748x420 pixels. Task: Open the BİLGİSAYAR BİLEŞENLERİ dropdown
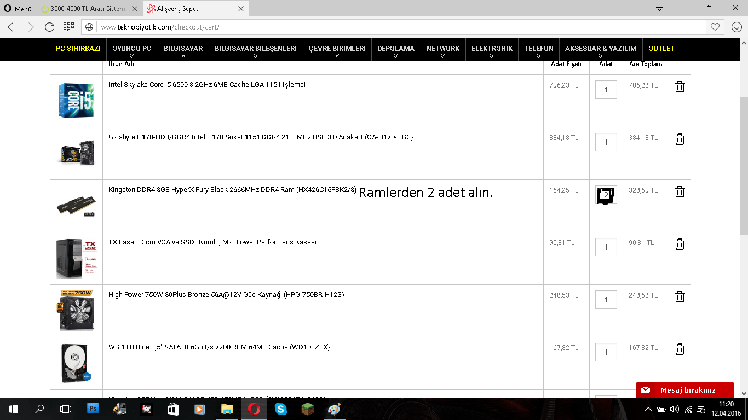click(x=256, y=49)
